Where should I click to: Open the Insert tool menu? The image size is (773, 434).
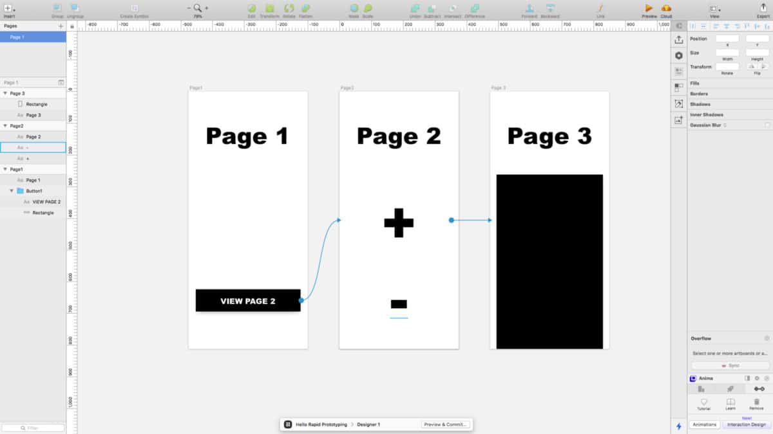point(8,8)
